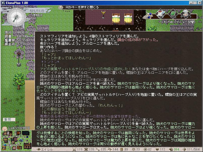Maximize the ElonaPlus window

(x=195, y=3)
